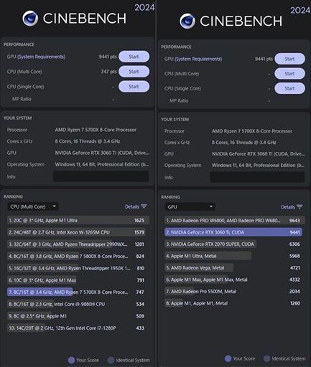Select Apple M1, Metal 1260 row
This screenshot has height=367, width=311.
(x=234, y=303)
